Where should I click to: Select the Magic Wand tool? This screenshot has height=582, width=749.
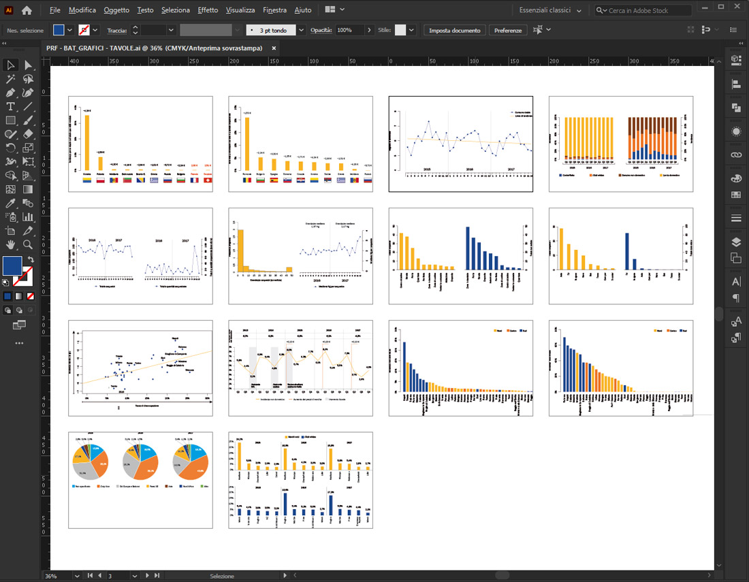pyautogui.click(x=11, y=79)
